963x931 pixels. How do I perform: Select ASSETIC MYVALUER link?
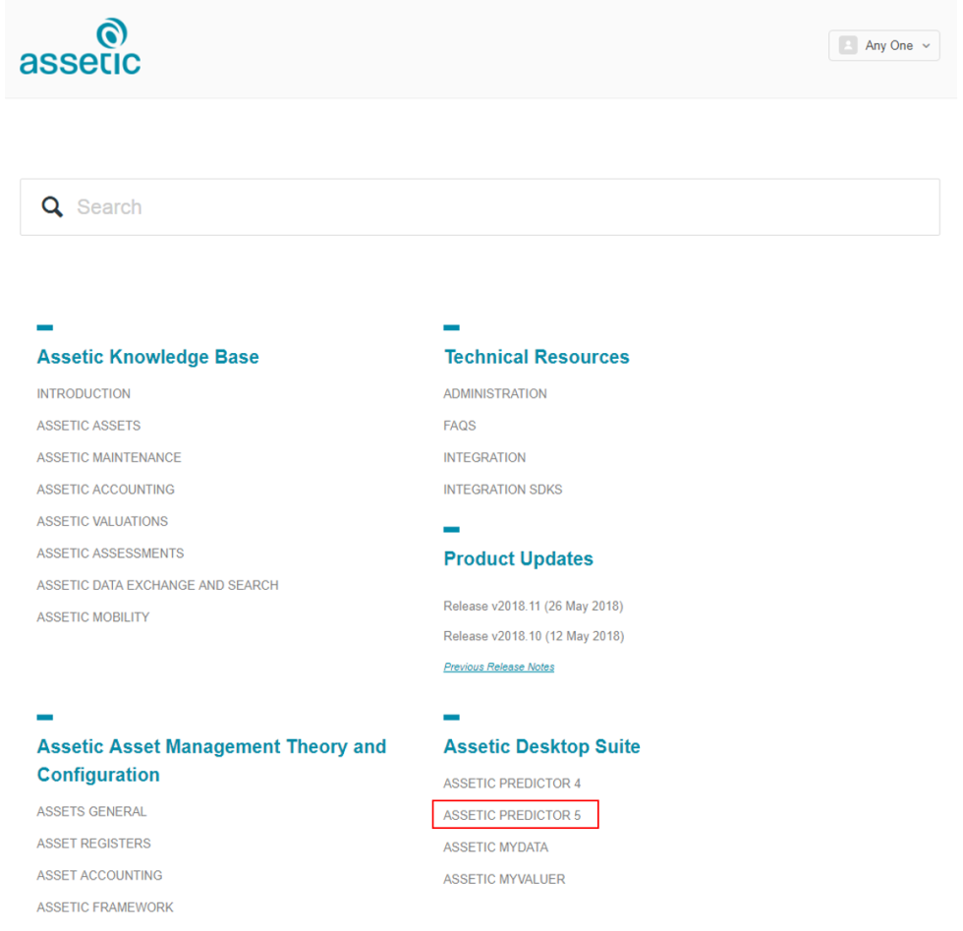504,879
